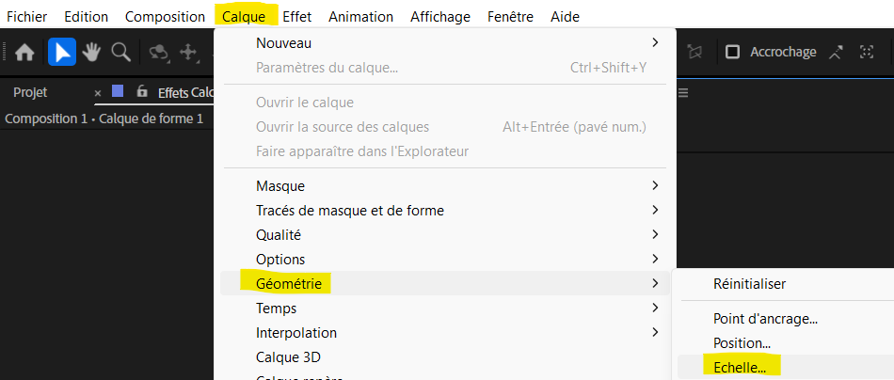Choose Echelle... from the Géométrie submenu
Viewport: 894px width, 380px height.
[x=740, y=367]
